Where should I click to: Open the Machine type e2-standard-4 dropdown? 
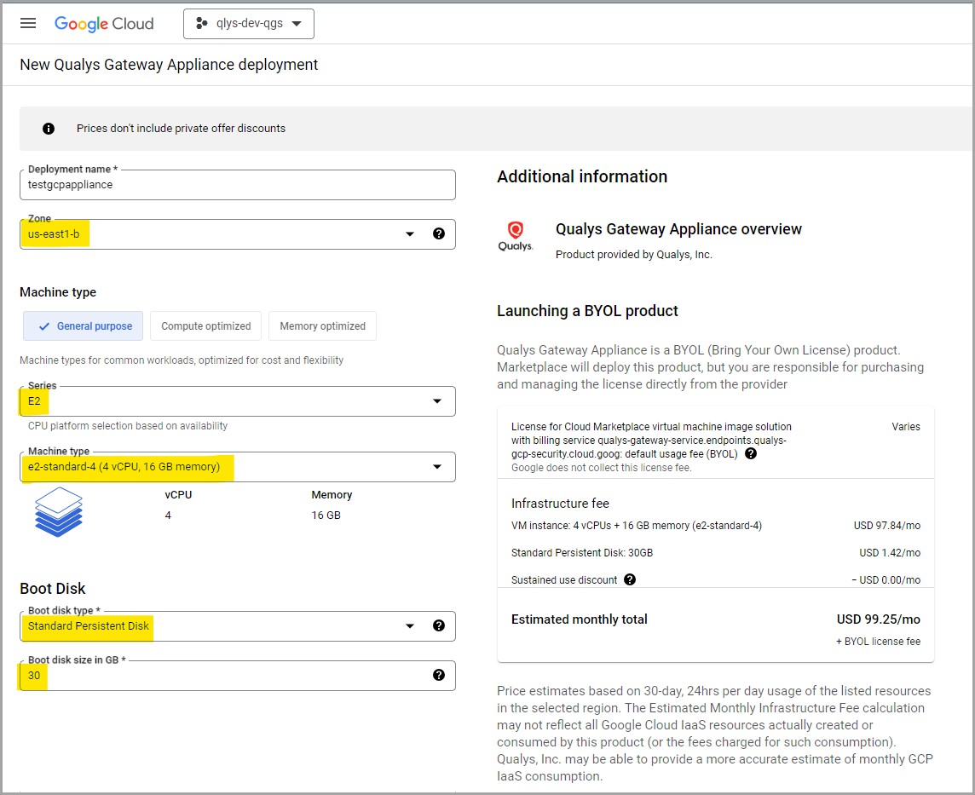(238, 467)
